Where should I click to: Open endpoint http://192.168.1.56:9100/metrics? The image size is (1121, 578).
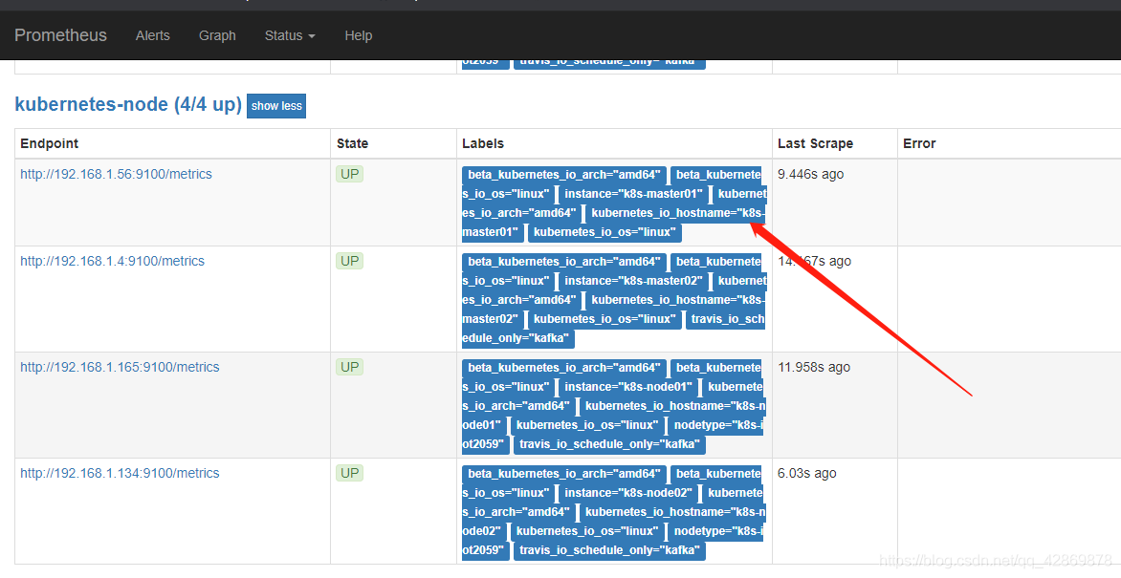click(x=116, y=174)
